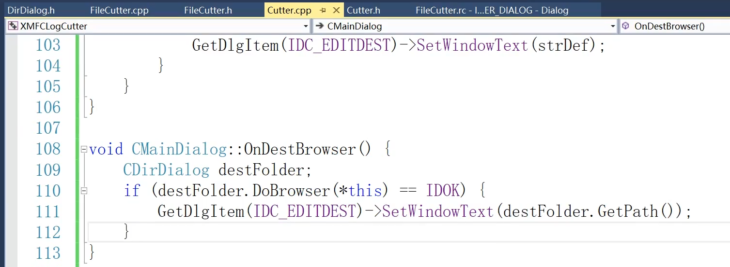Screen dimensions: 730x267
Task: Click line number 103 in the margin
Action: click(x=48, y=45)
